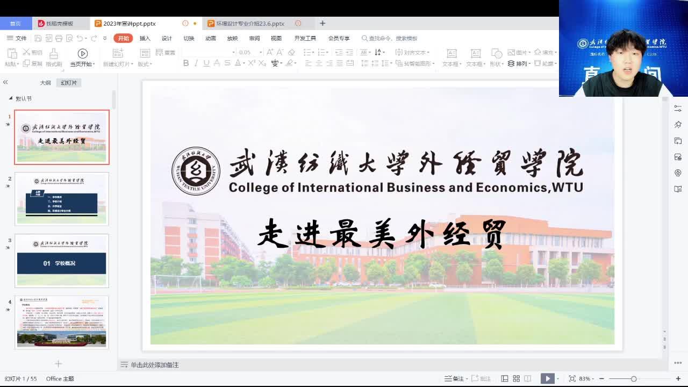This screenshot has width=688, height=387.
Task: Collapse the slide panel with chevrons
Action: coord(5,82)
